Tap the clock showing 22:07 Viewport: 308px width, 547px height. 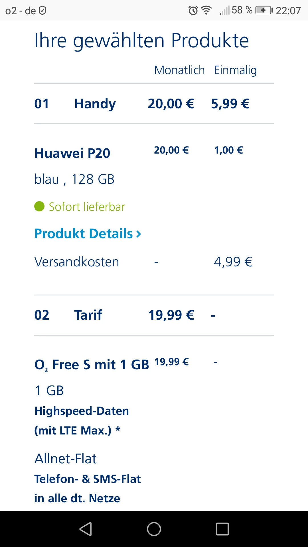pyautogui.click(x=288, y=11)
